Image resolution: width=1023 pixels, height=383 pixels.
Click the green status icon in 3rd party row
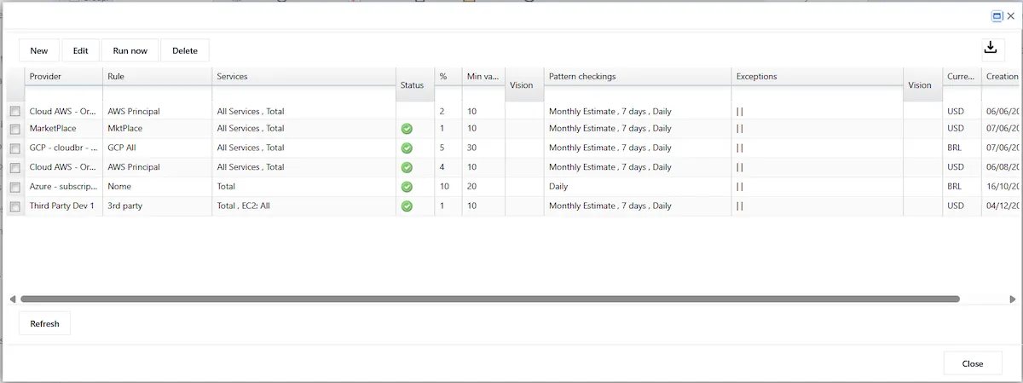pyautogui.click(x=407, y=206)
